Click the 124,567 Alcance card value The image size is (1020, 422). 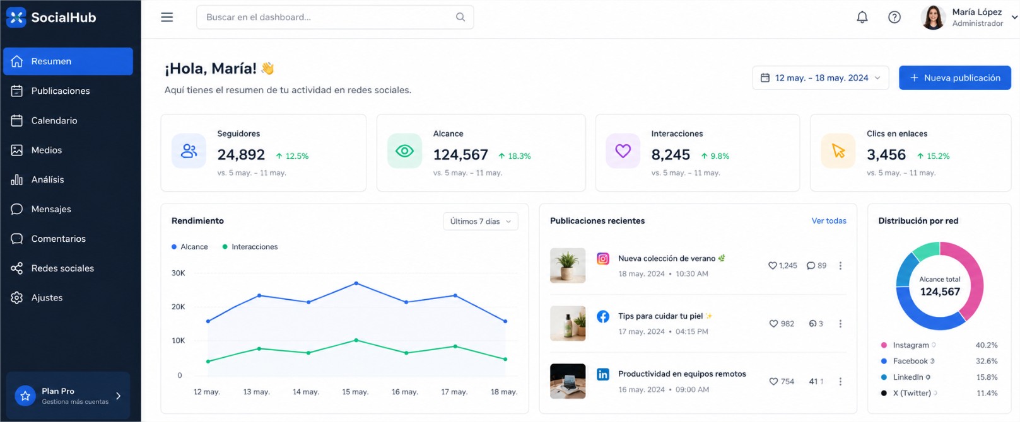click(460, 154)
